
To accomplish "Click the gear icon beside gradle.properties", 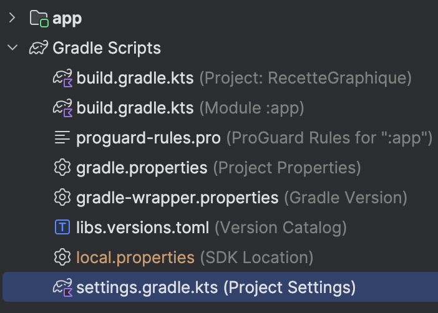I will click(x=62, y=168).
